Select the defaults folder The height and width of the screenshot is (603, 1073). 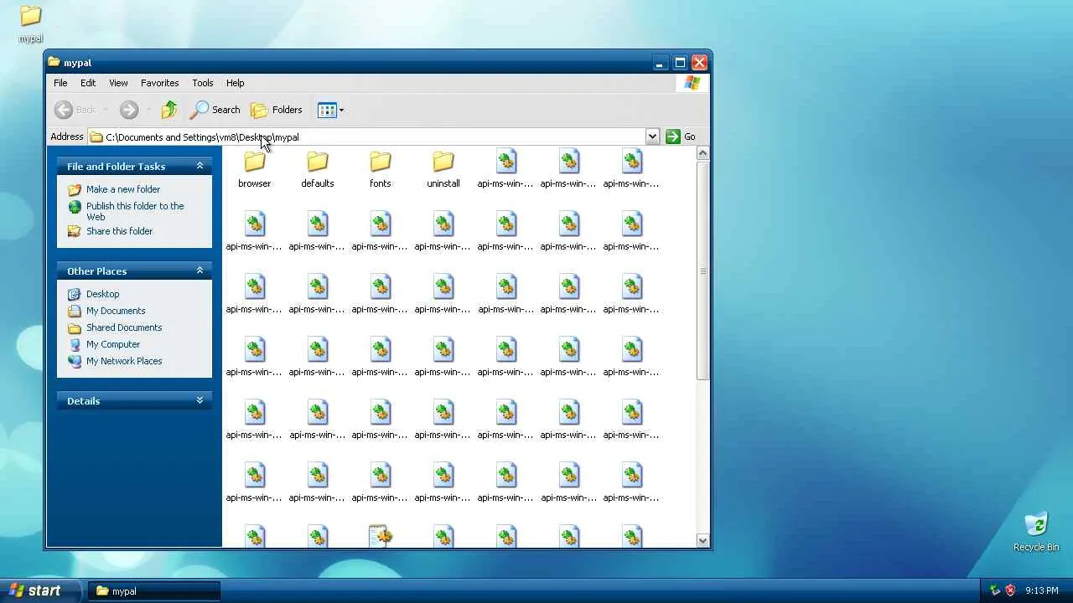[318, 170]
